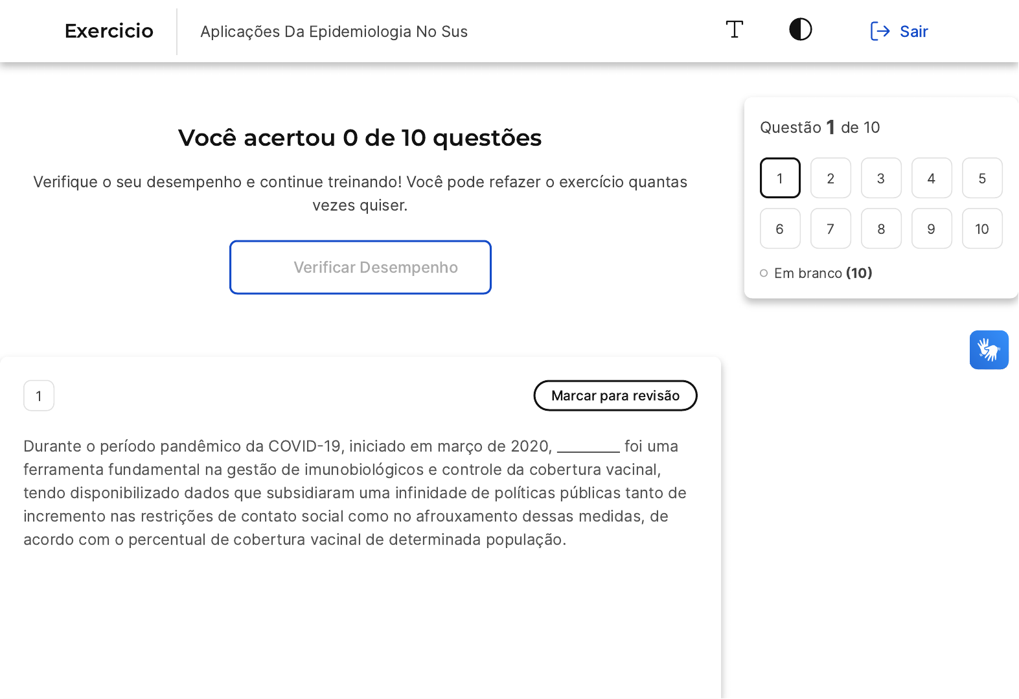1019x699 pixels.
Task: Click the Exercicio header title
Action: click(109, 31)
